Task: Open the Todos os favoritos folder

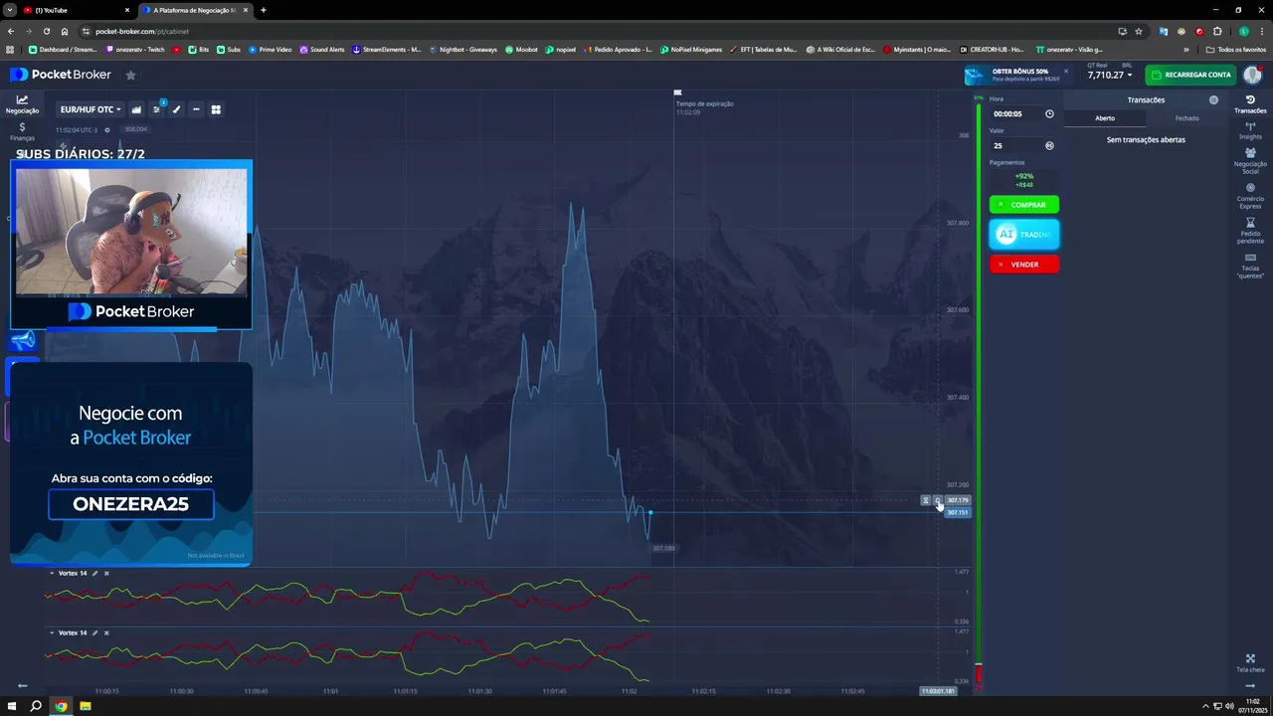Action: click(x=1236, y=49)
